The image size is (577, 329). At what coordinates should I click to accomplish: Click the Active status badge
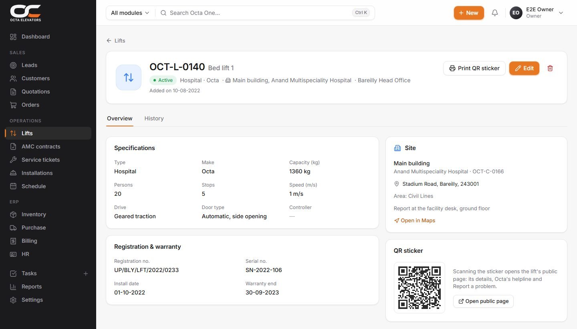point(163,80)
